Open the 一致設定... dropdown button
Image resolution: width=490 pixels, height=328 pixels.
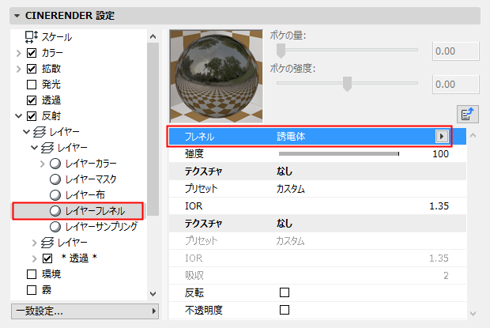click(x=85, y=311)
